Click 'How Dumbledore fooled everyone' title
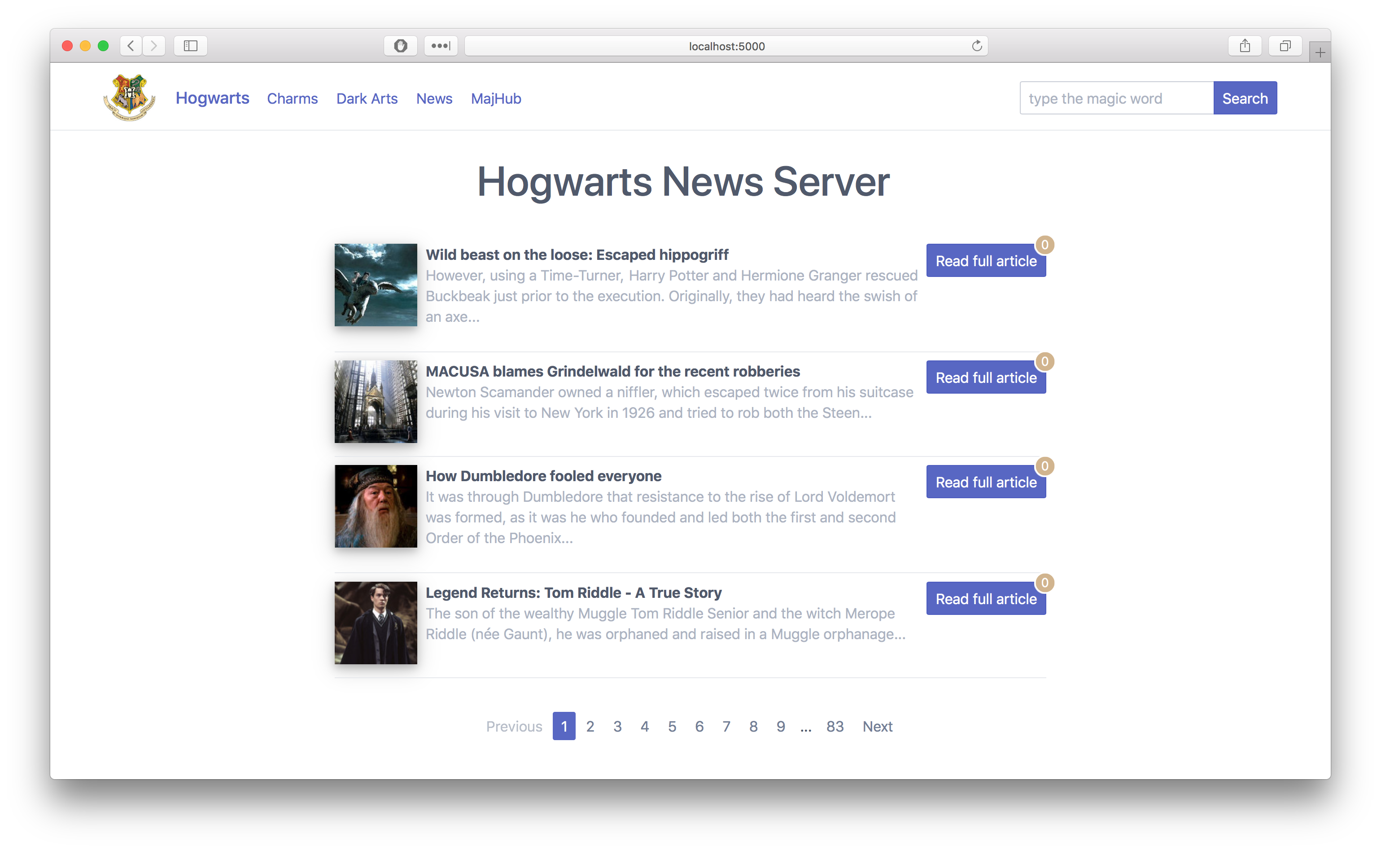Viewport: 1381px width, 851px height. pyautogui.click(x=543, y=476)
